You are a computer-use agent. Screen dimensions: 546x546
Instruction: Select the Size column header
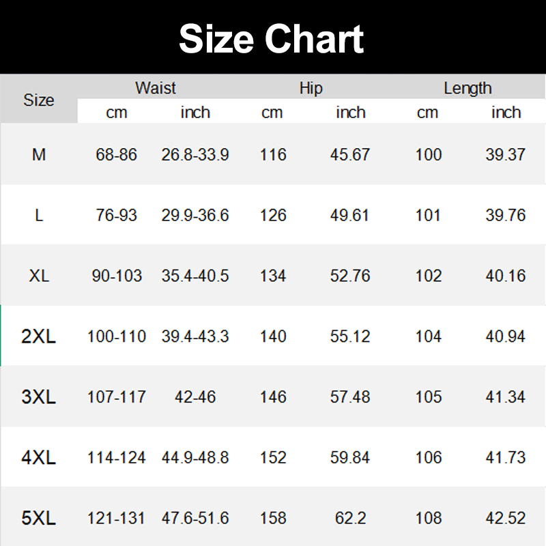(x=39, y=100)
